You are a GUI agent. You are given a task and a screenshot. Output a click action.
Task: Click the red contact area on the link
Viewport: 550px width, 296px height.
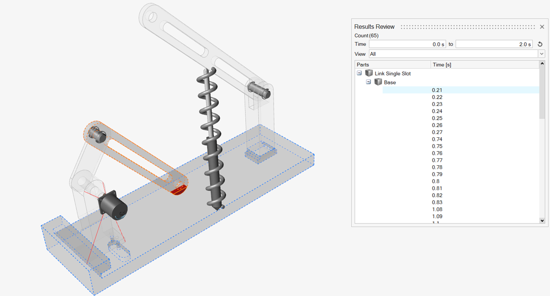pyautogui.click(x=178, y=188)
